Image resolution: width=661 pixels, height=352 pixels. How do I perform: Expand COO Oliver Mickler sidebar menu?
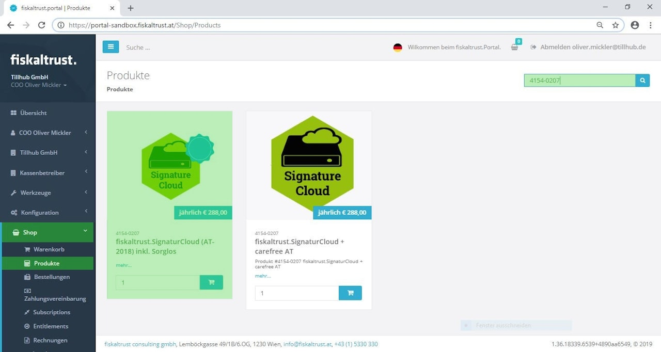[48, 133]
